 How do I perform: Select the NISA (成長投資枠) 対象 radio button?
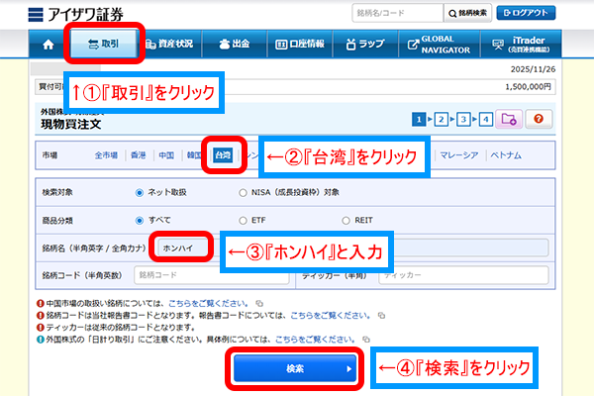244,192
